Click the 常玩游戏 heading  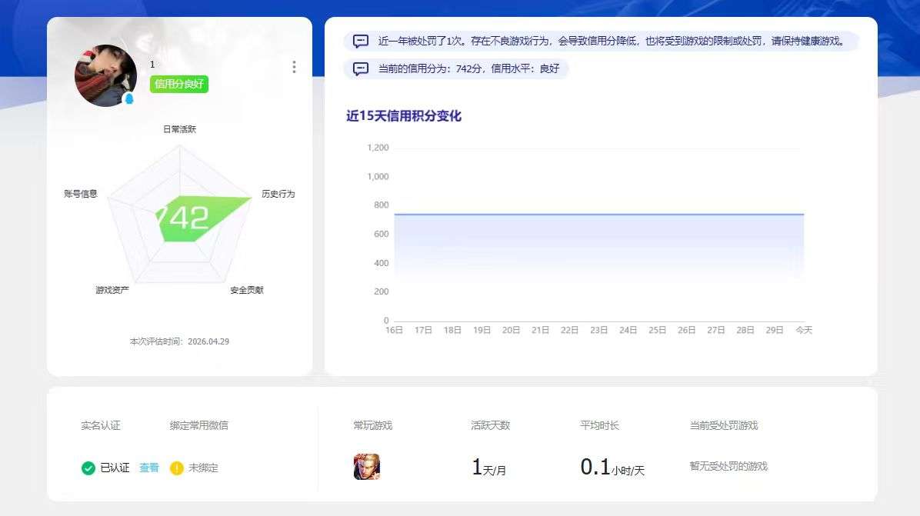(372, 426)
